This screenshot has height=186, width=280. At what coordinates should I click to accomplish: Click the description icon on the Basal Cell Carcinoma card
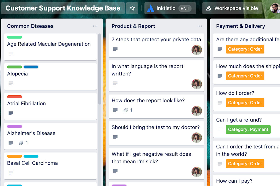[10, 172]
